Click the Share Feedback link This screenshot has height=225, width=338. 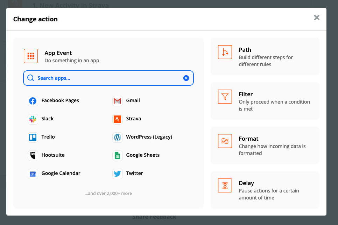coord(154,217)
